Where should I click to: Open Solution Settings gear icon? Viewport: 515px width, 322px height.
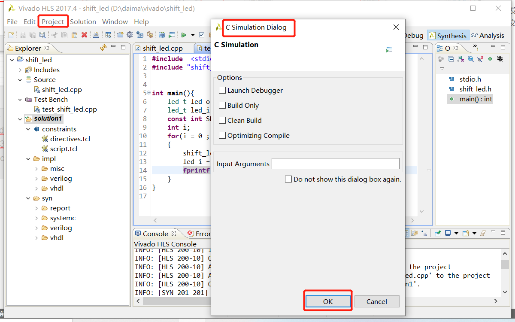click(150, 35)
